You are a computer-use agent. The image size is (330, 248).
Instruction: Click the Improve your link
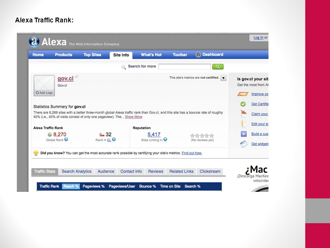pos(260,94)
